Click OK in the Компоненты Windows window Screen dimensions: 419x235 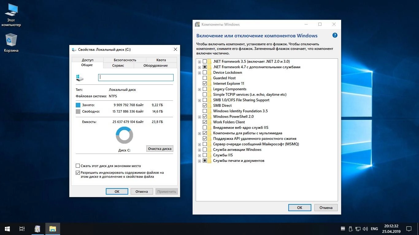pos(300,207)
